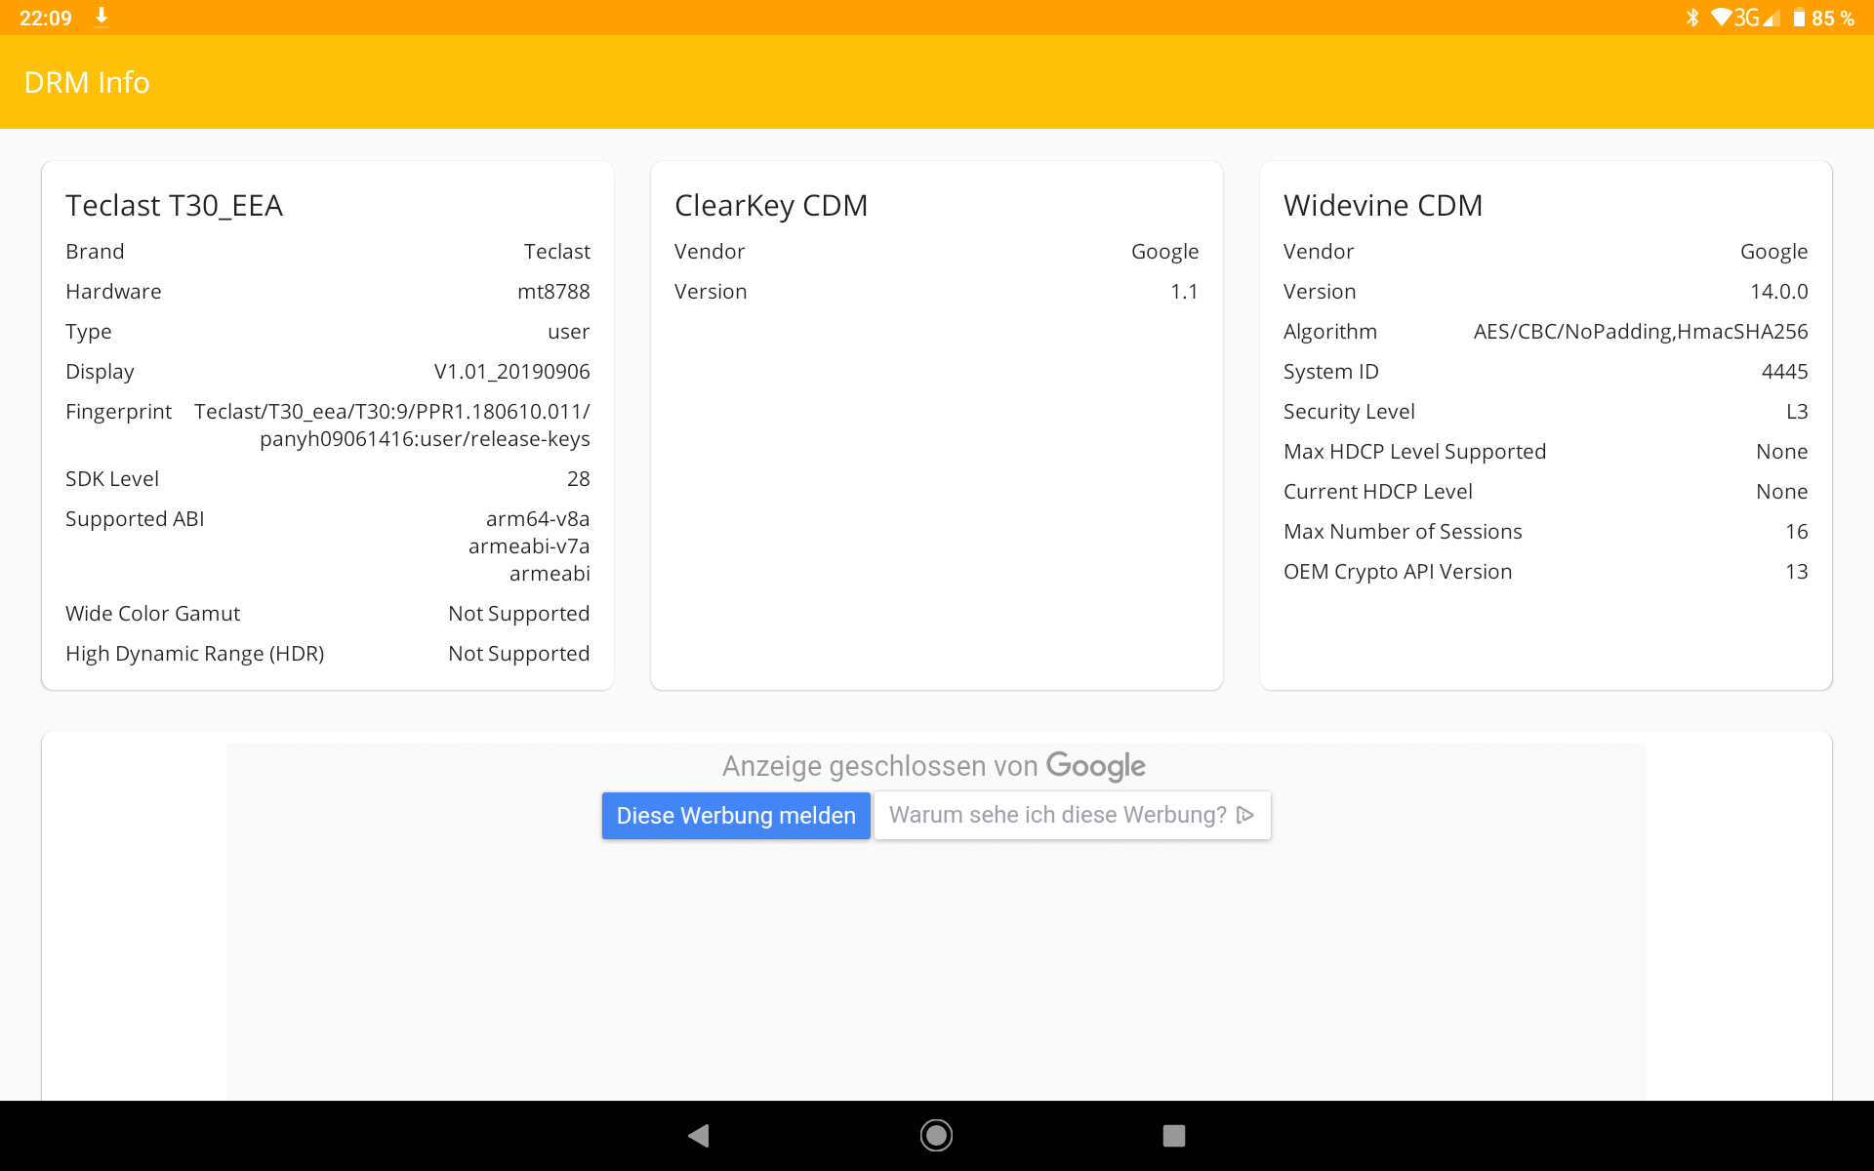This screenshot has height=1171, width=1874.
Task: Select Hardware value mt8788
Action: [553, 292]
